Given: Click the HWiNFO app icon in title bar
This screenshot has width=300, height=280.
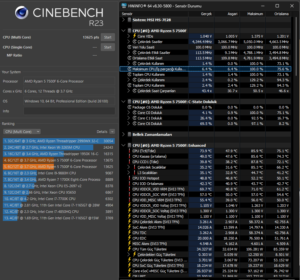Looking at the screenshot, I should coord(124,6).
